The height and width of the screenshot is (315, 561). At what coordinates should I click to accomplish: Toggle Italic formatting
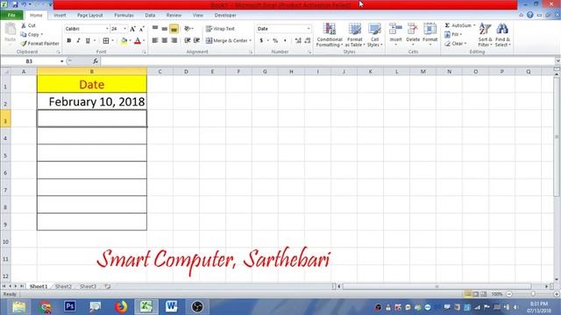(78, 41)
